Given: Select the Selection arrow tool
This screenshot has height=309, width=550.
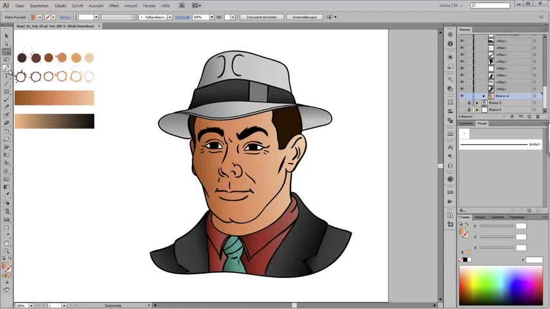Looking at the screenshot, I should click(x=6, y=36).
